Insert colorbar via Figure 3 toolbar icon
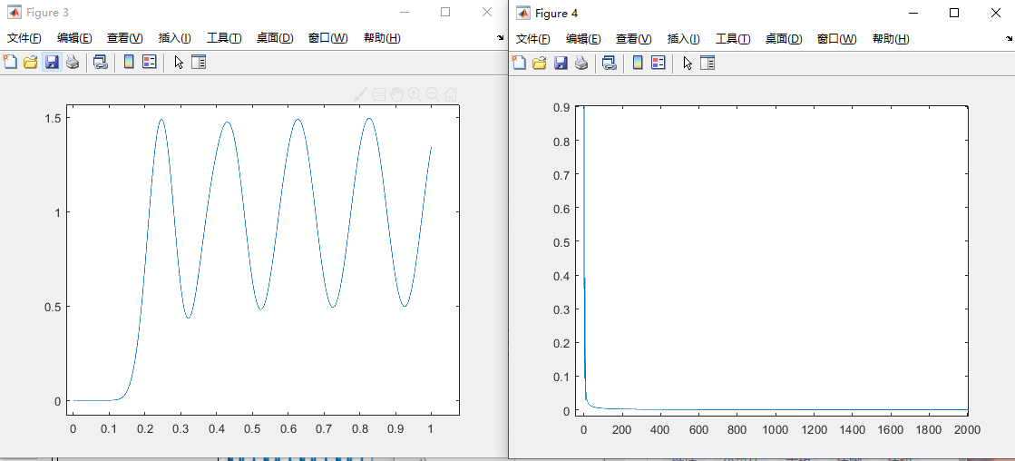1015x461 pixels. tap(128, 62)
